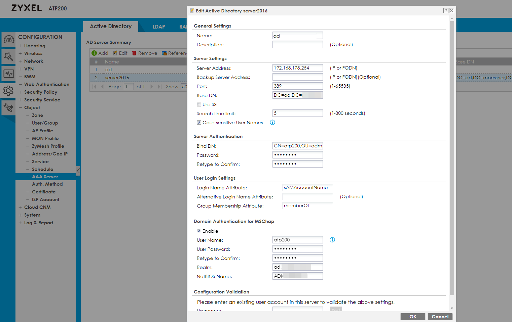512x322 pixels.
Task: Click the help icon in dialog title bar
Action: pos(445,11)
